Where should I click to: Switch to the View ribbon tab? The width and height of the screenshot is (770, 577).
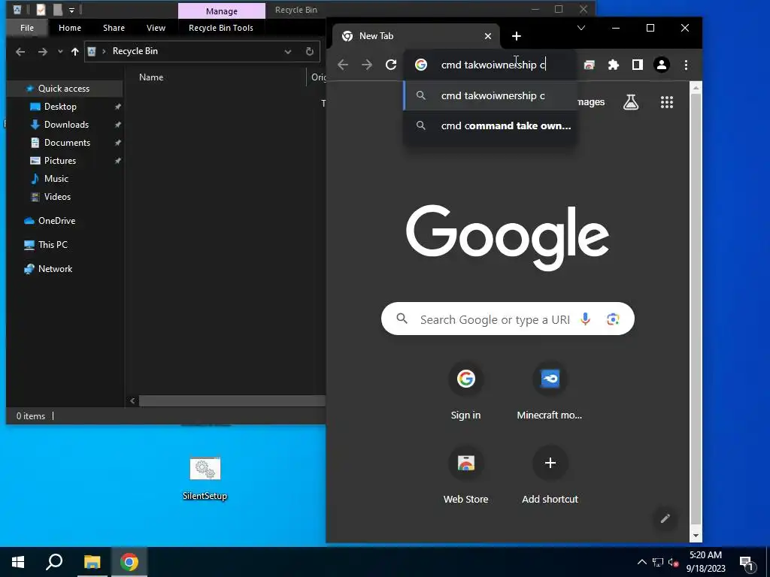pyautogui.click(x=156, y=28)
